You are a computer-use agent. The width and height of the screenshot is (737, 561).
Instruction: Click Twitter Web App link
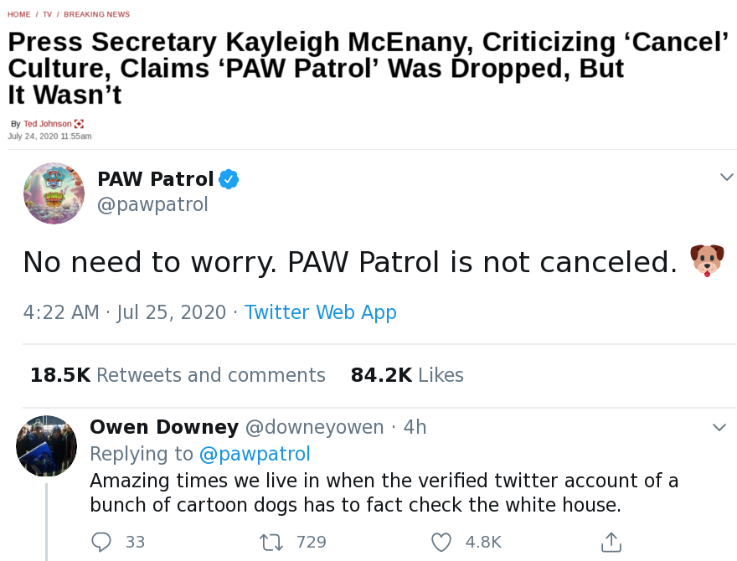point(320,312)
